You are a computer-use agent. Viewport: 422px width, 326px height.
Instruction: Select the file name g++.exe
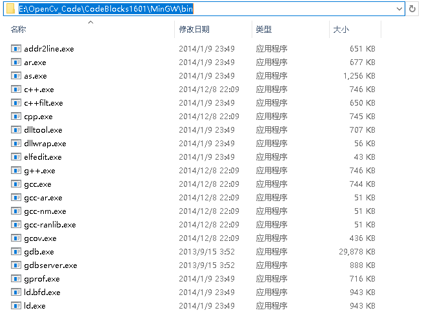point(39,171)
